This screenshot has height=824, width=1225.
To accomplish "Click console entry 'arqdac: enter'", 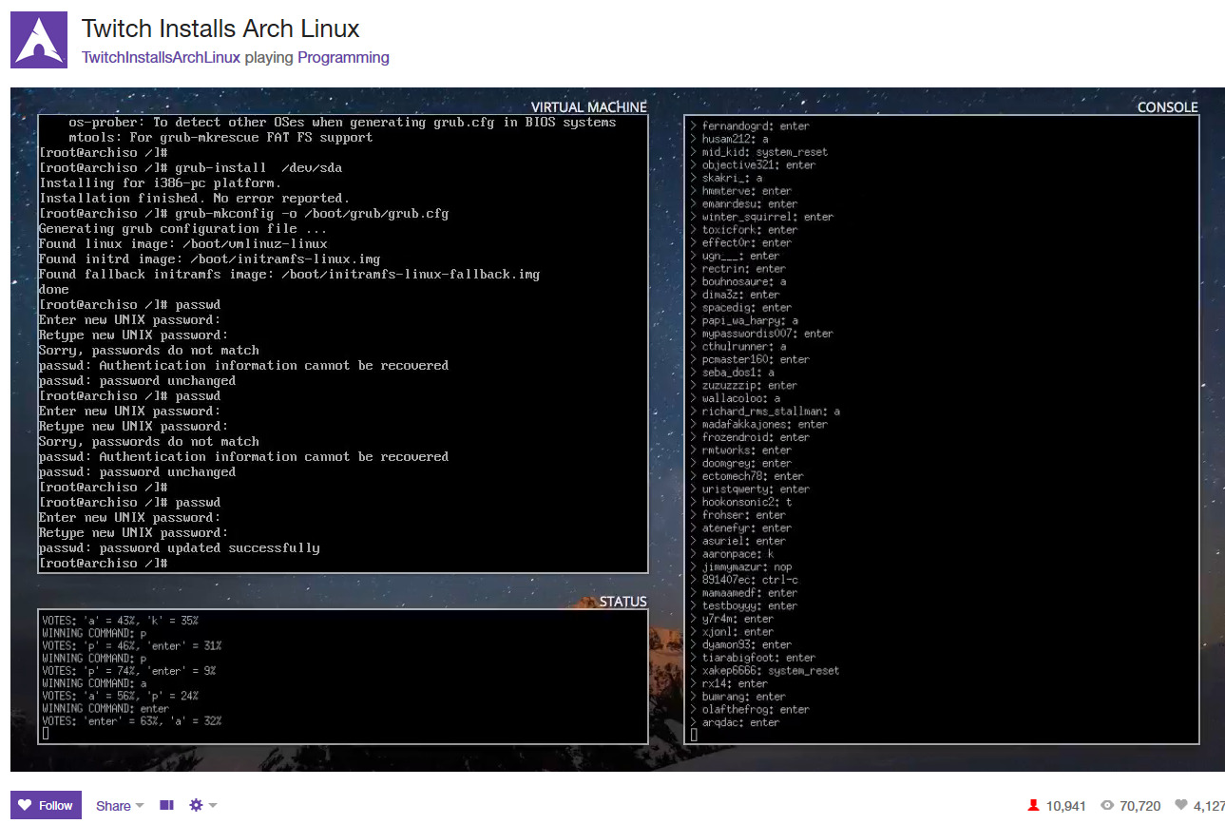I will coord(735,723).
